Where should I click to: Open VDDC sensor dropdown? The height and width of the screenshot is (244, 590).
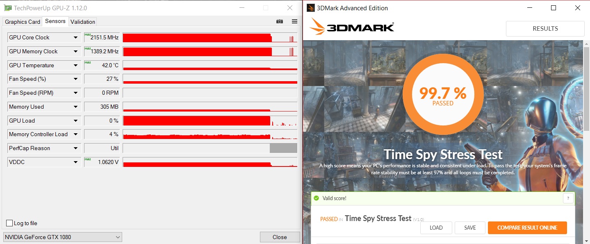tap(75, 162)
